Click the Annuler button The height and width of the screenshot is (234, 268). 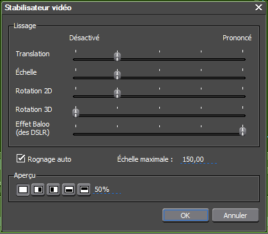pyautogui.click(x=235, y=215)
